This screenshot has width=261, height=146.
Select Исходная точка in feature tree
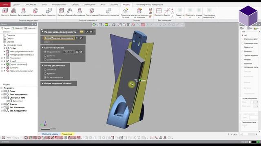[x=14, y=45]
